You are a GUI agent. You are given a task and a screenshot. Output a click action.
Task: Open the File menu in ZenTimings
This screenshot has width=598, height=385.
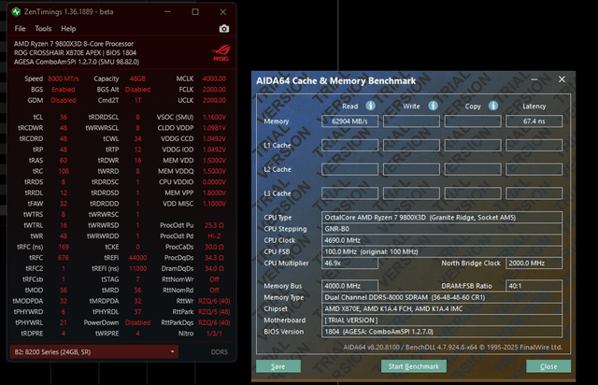click(21, 29)
